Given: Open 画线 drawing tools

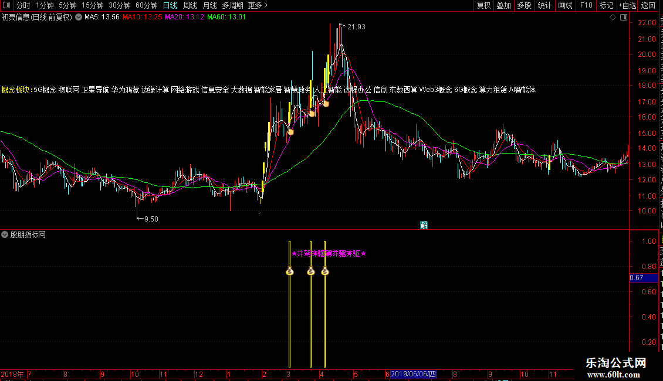Looking at the screenshot, I should click(x=565, y=5).
